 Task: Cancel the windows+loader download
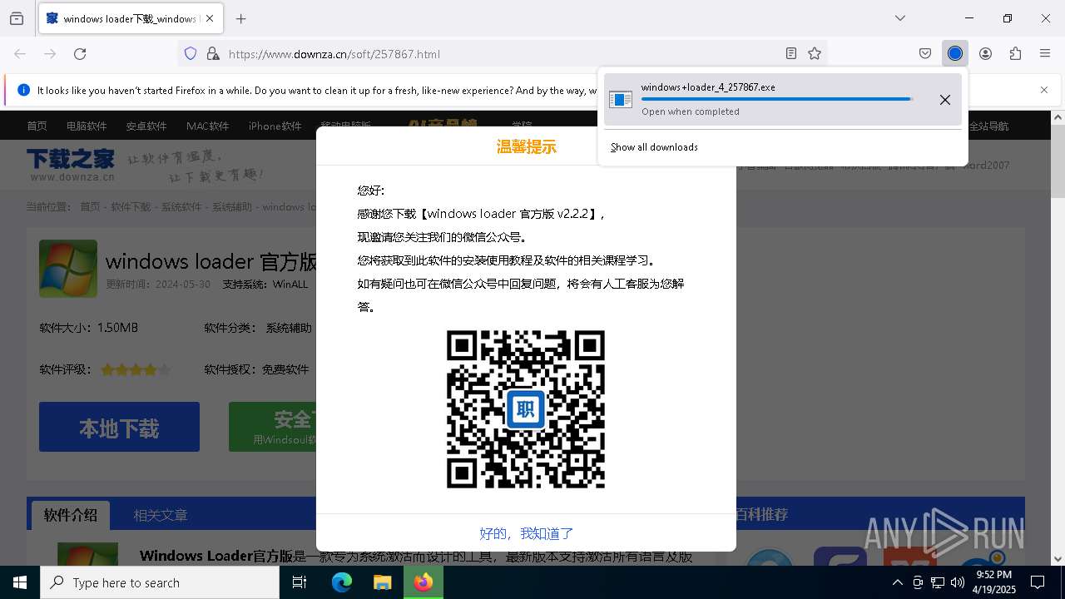click(945, 100)
